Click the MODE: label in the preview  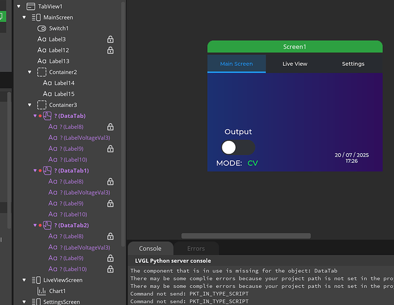pyautogui.click(x=229, y=163)
